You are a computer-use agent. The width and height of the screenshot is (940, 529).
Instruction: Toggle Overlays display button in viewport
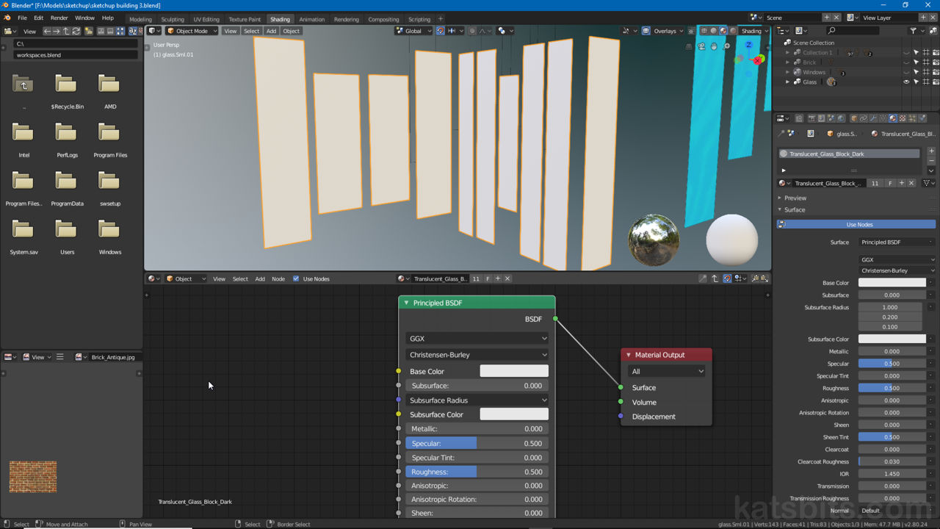click(x=646, y=31)
